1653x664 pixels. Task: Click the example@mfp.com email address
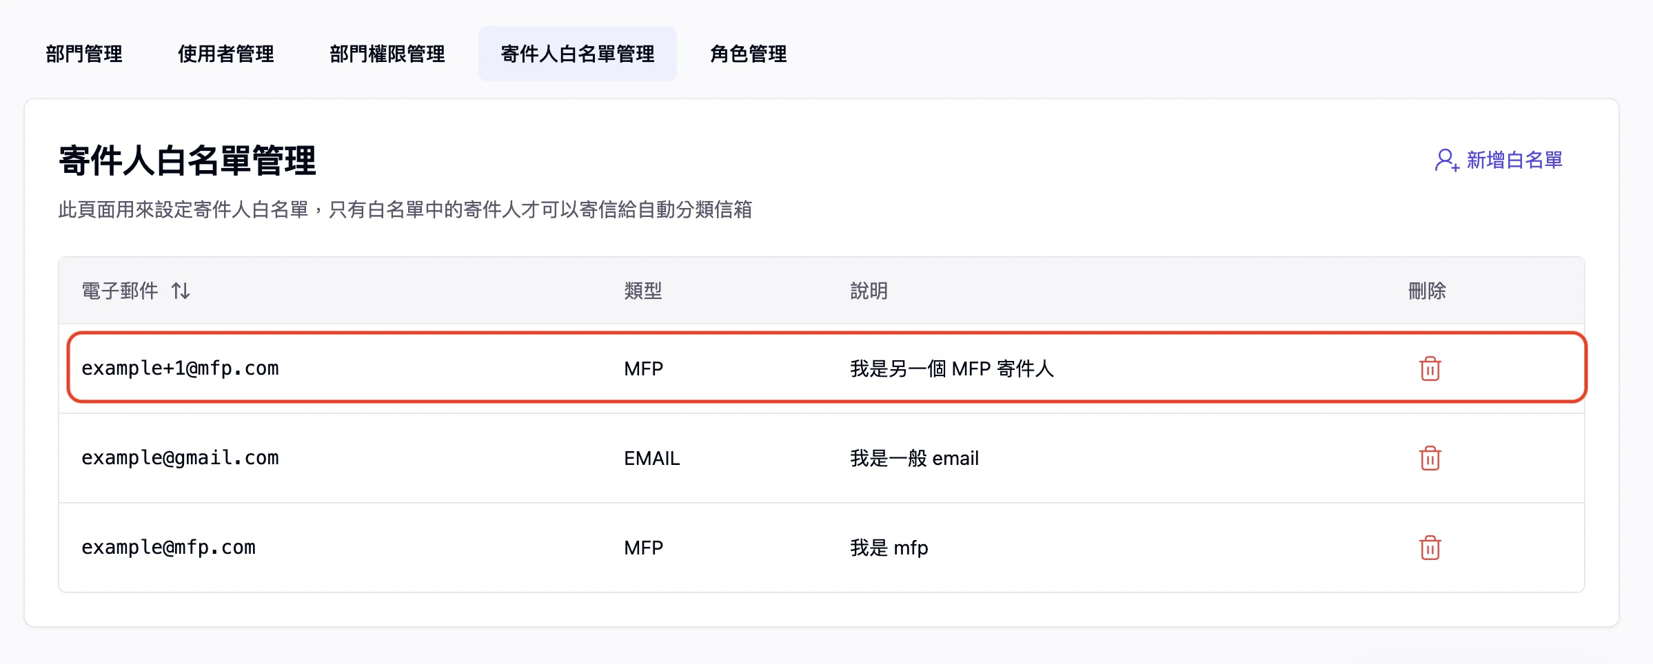click(x=168, y=548)
